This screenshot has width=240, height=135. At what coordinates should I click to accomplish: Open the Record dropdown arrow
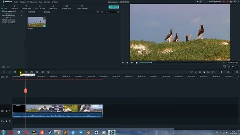pyautogui.click(x=53, y=12)
